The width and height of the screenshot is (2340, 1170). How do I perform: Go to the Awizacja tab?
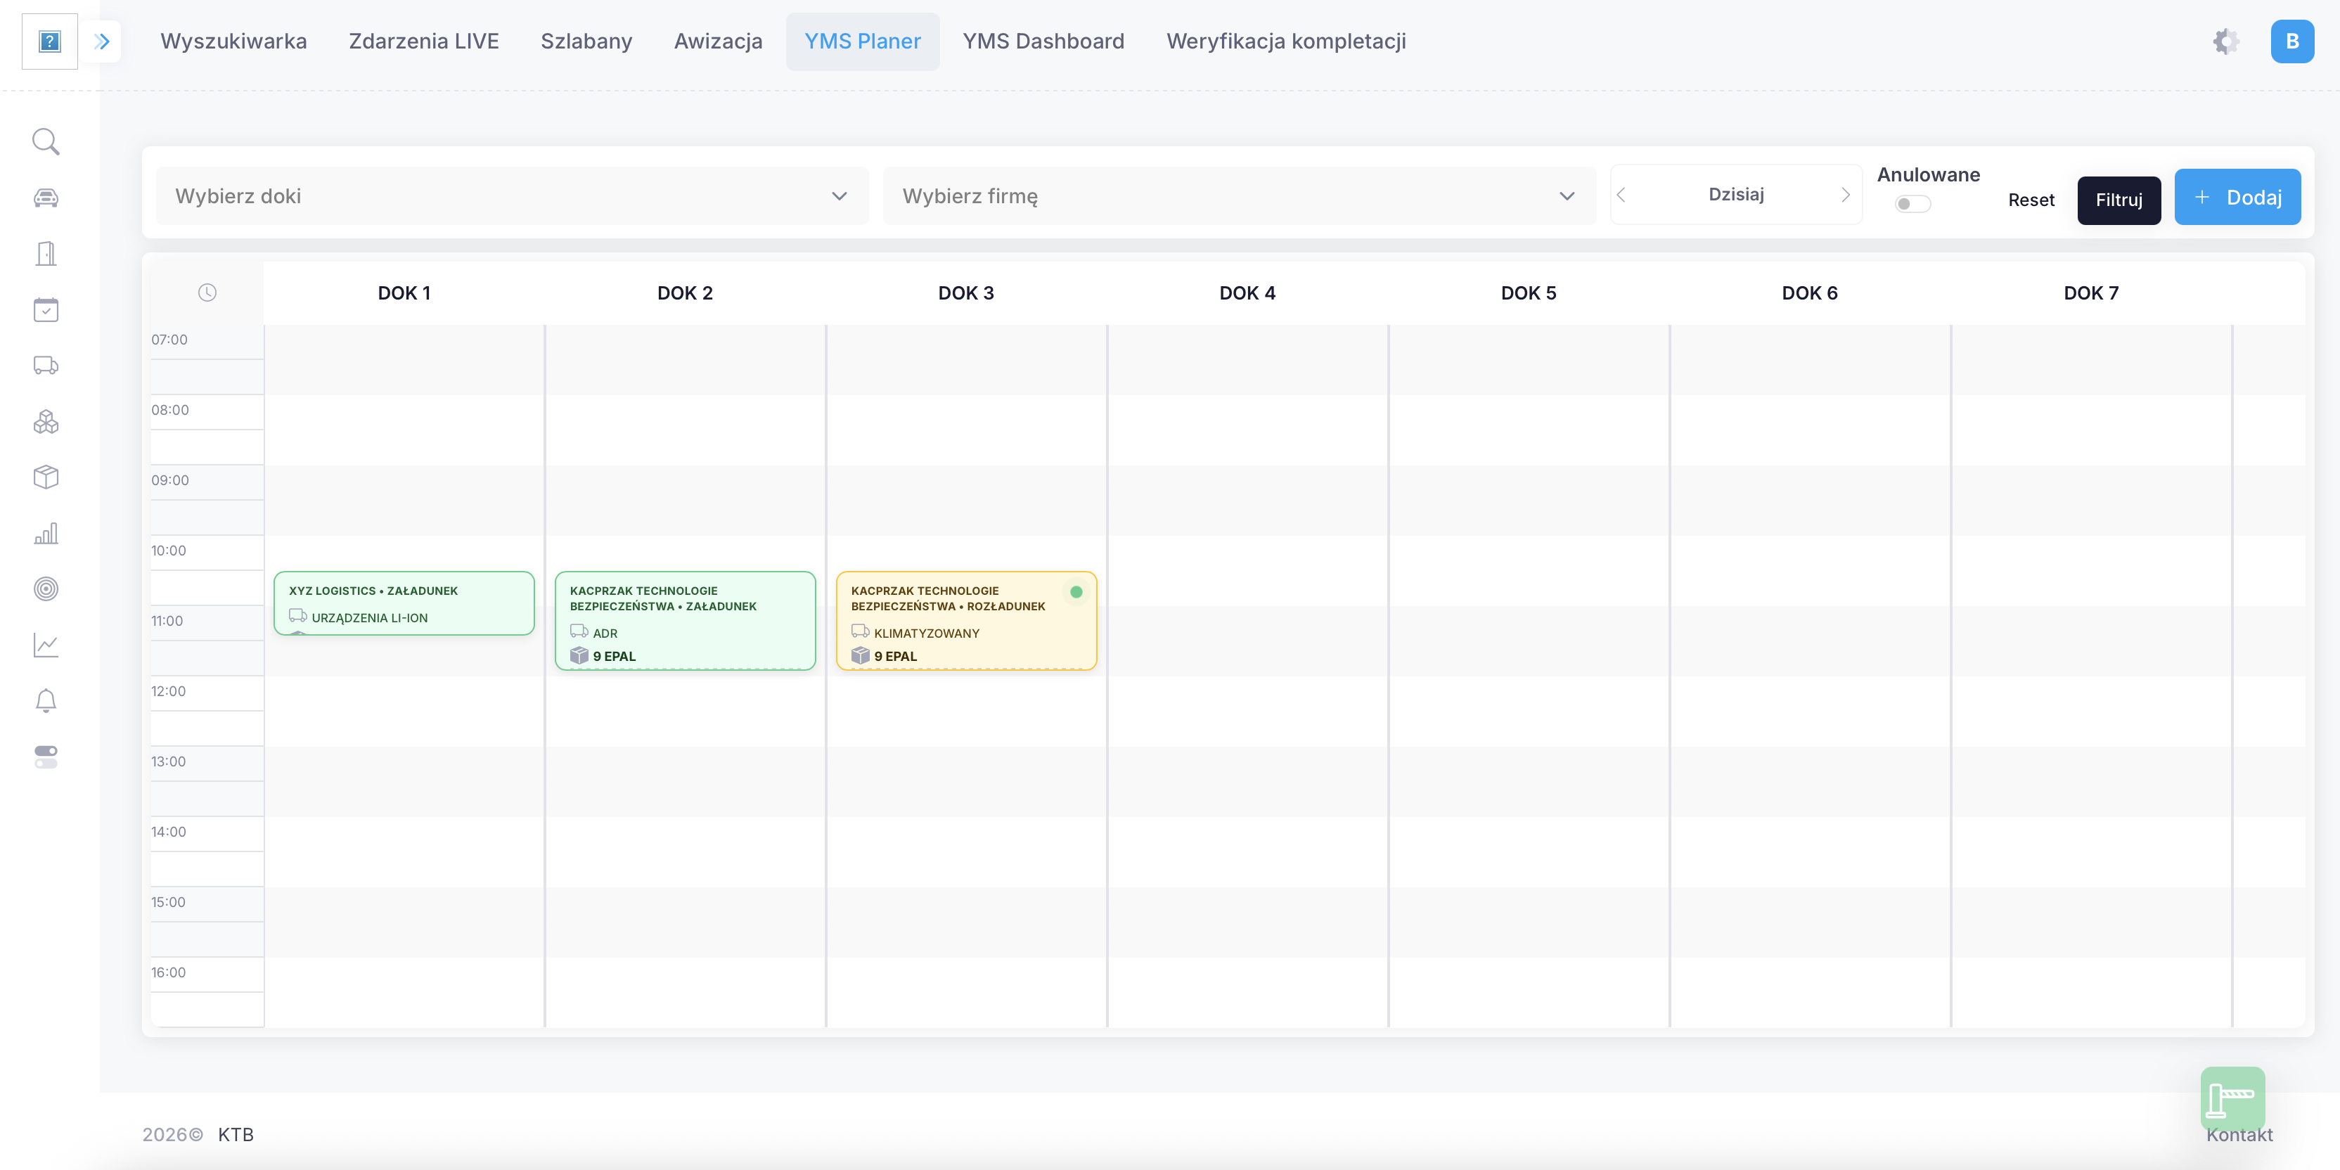(719, 41)
